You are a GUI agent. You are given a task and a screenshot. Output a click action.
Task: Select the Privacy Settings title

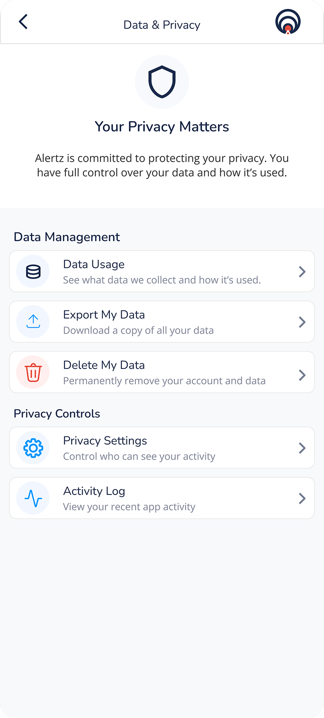(105, 440)
